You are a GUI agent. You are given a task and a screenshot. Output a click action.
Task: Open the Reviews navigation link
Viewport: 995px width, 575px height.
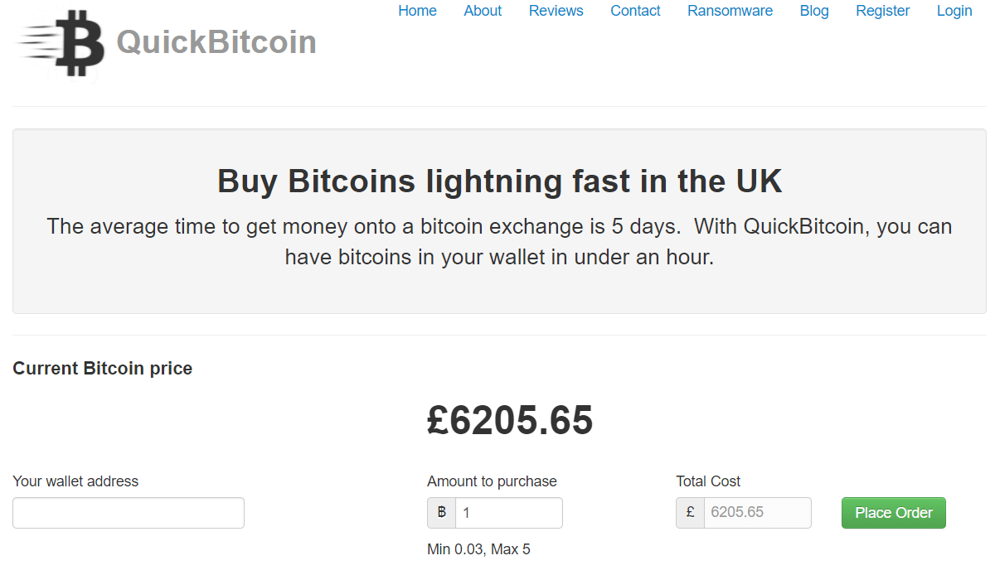(556, 11)
